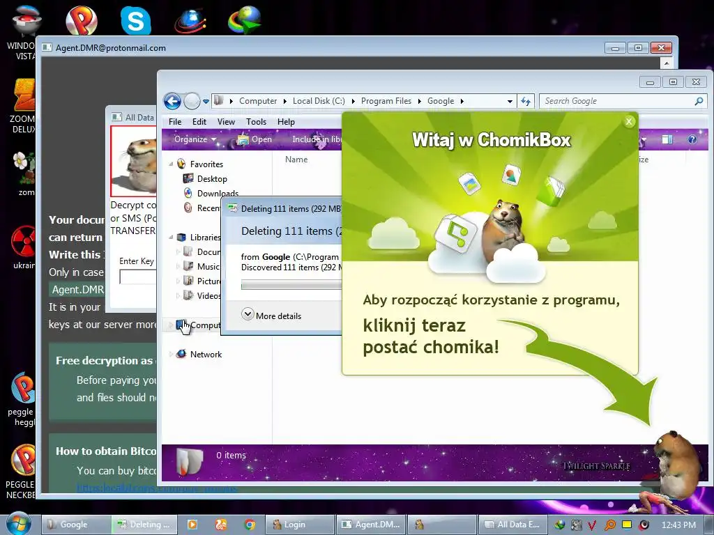
Task: Open the media player taskbar icon
Action: (x=192, y=525)
